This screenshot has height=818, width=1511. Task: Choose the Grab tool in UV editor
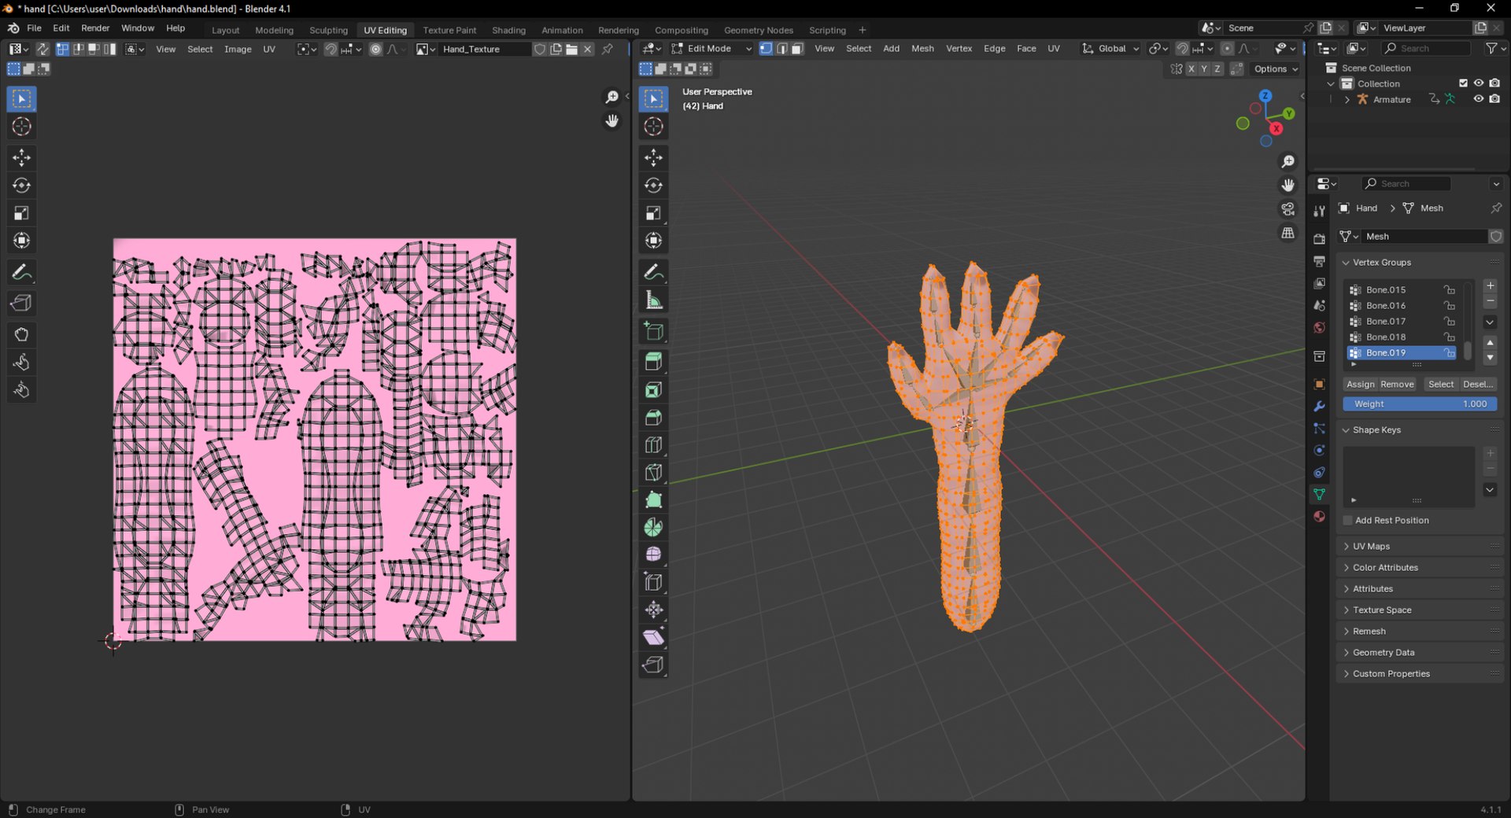click(x=21, y=335)
